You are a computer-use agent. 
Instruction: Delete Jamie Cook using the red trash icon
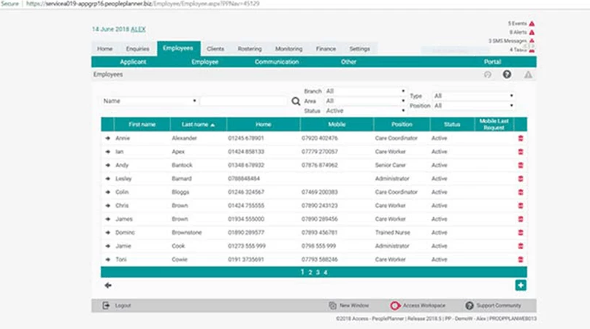[x=521, y=246]
